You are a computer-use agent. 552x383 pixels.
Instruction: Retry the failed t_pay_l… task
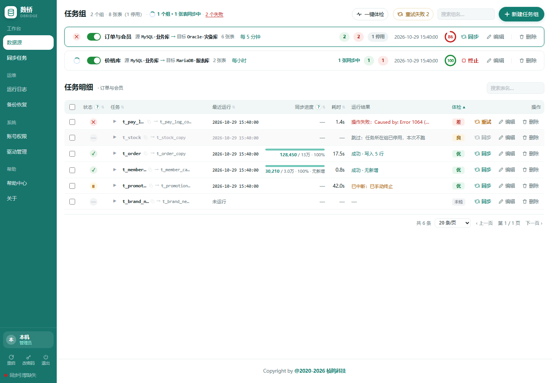[x=483, y=122]
